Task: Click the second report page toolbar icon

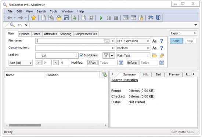Action: [x=91, y=18]
